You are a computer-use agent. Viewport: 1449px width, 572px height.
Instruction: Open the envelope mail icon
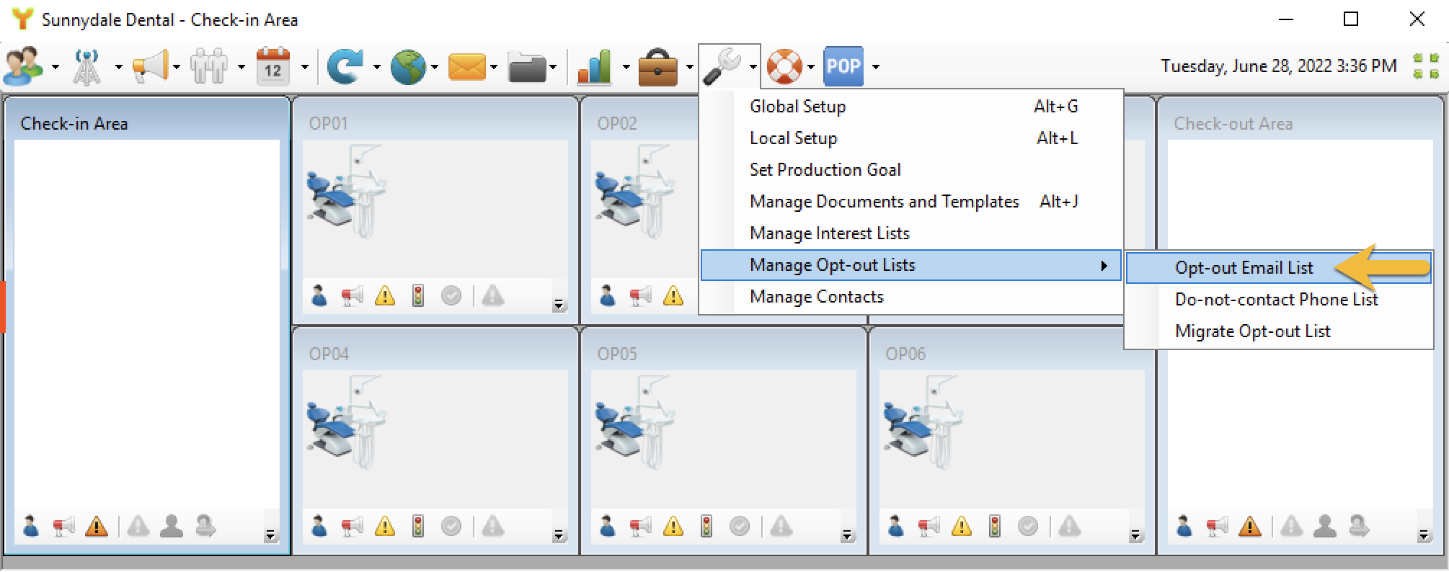[466, 66]
